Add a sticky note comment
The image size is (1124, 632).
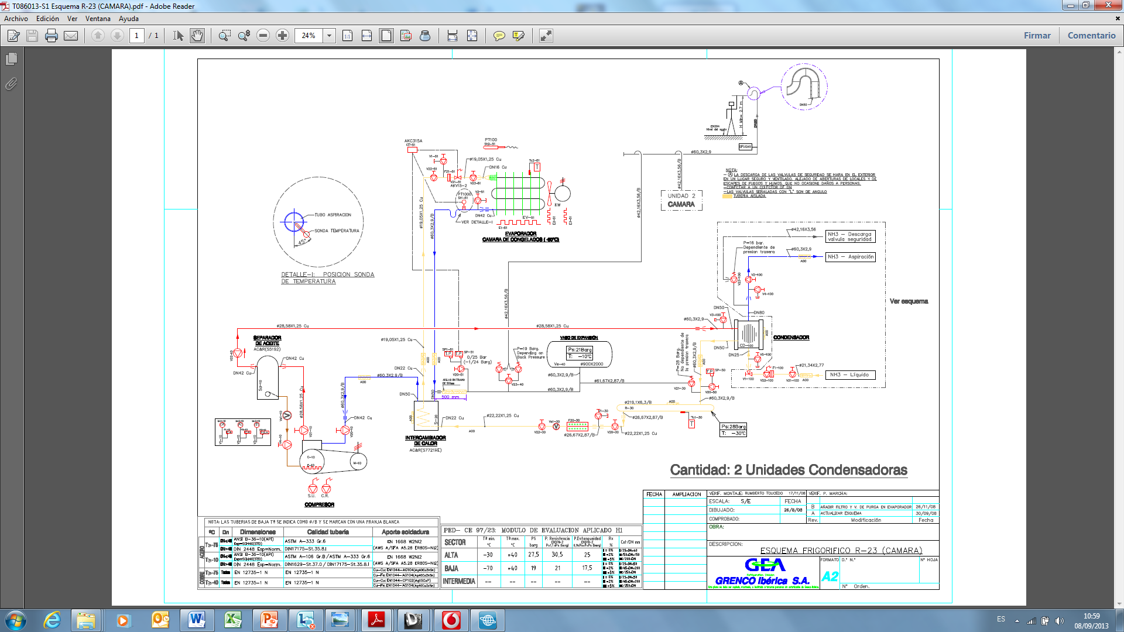tap(499, 36)
